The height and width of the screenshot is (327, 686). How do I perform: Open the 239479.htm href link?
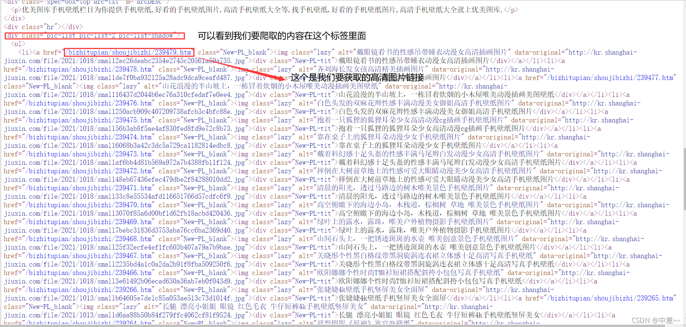[x=129, y=52]
